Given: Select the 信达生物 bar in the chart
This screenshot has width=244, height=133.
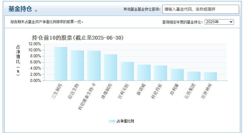Looking at the screenshot, I should (77, 65).
